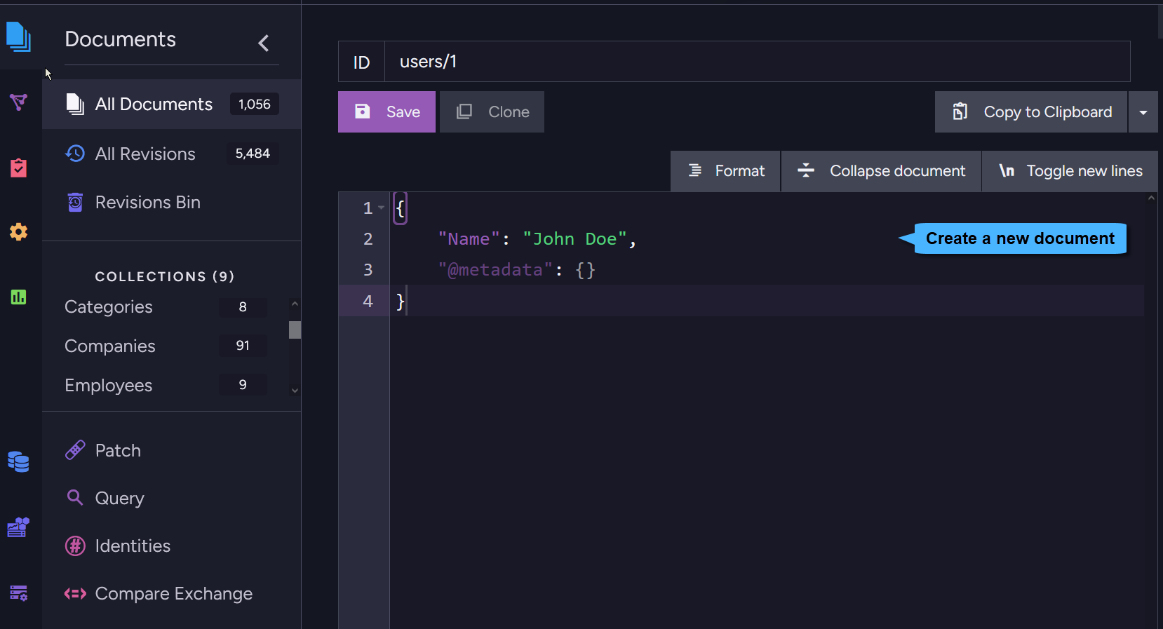Viewport: 1163px width, 629px height.
Task: Click the "John Doe" value in editor
Action: tap(574, 239)
